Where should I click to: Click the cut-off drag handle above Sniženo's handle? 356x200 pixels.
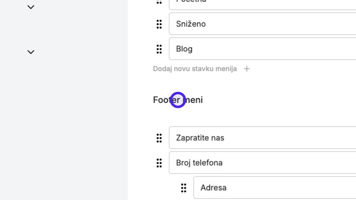coord(159,2)
